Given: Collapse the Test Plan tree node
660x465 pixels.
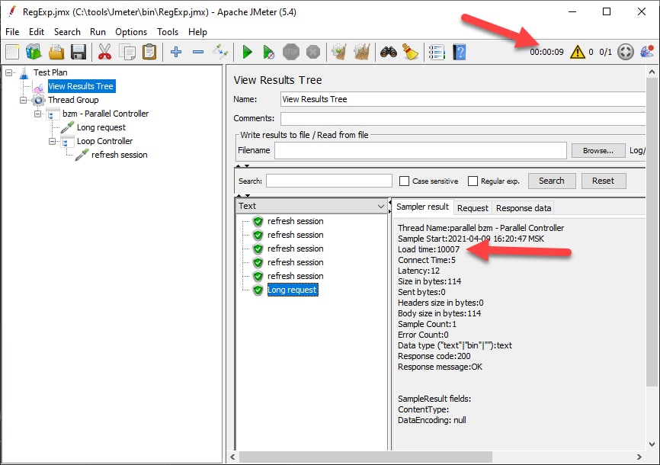Looking at the screenshot, I should pos(9,72).
